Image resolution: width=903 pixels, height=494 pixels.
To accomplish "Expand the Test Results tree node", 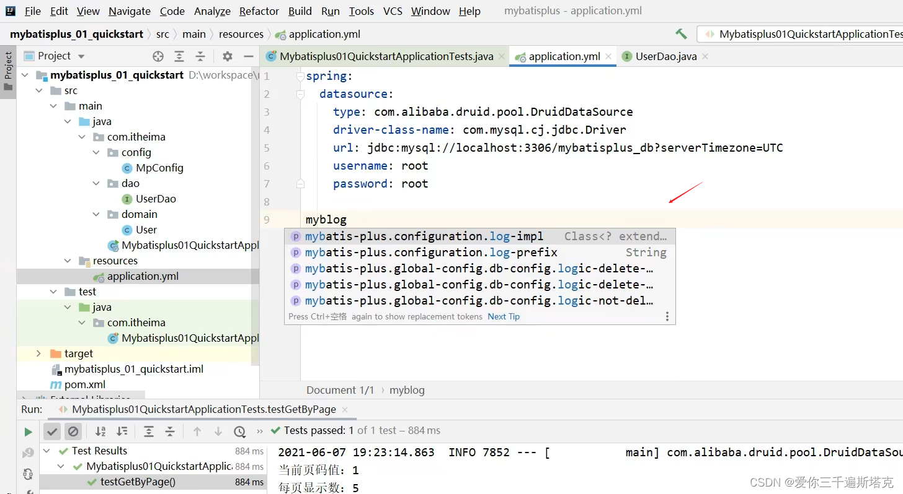I will (x=48, y=451).
